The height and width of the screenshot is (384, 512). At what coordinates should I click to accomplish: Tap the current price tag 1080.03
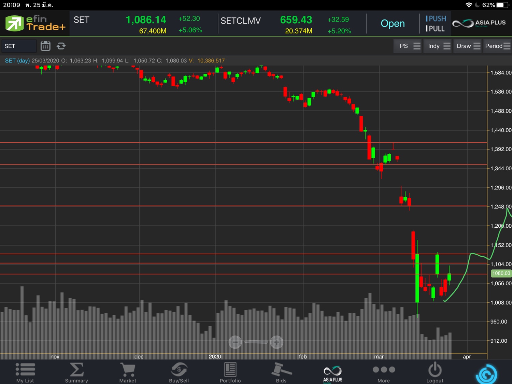coord(501,273)
